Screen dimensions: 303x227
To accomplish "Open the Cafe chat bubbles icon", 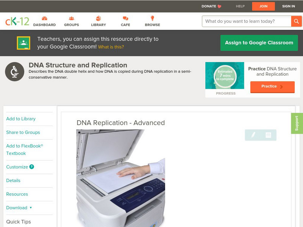I will [125, 18].
